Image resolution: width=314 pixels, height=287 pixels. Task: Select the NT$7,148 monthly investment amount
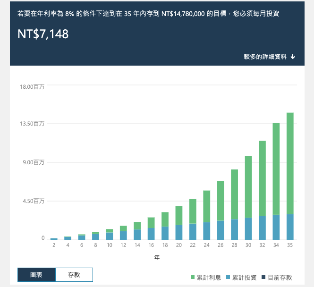tap(43, 34)
